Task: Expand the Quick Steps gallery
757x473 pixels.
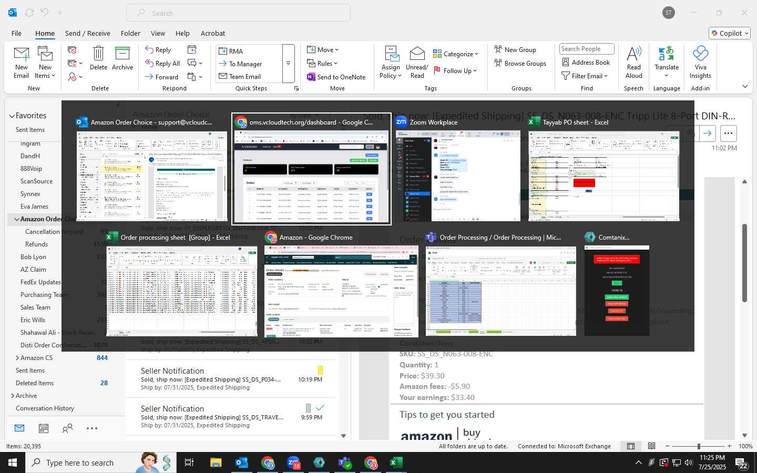Action: pyautogui.click(x=288, y=64)
